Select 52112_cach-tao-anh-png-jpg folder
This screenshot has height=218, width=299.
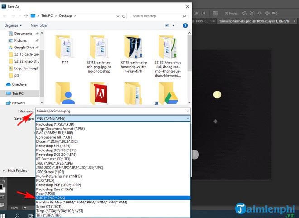pos(99,54)
